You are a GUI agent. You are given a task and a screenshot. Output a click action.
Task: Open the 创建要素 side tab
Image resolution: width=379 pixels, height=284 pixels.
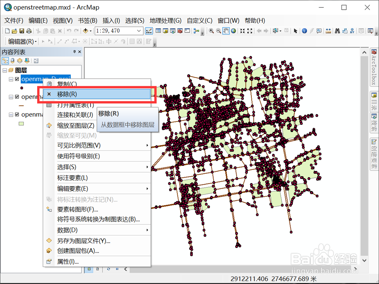[x=374, y=154]
